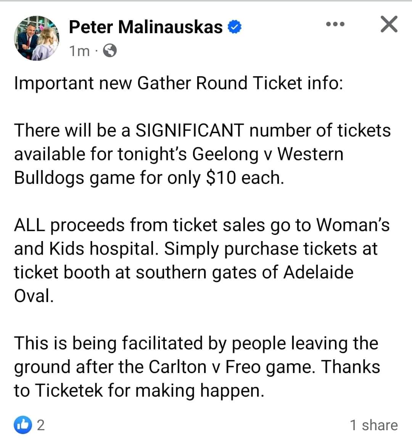Viewport: 412px width, 447px height.
Task: Click the word SIGNIFICANT in the post
Action: pos(190,130)
